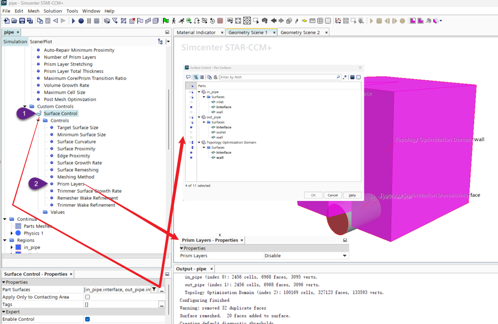
Task: Click the Deselect All empty square in dialog
Action: tap(359, 77)
